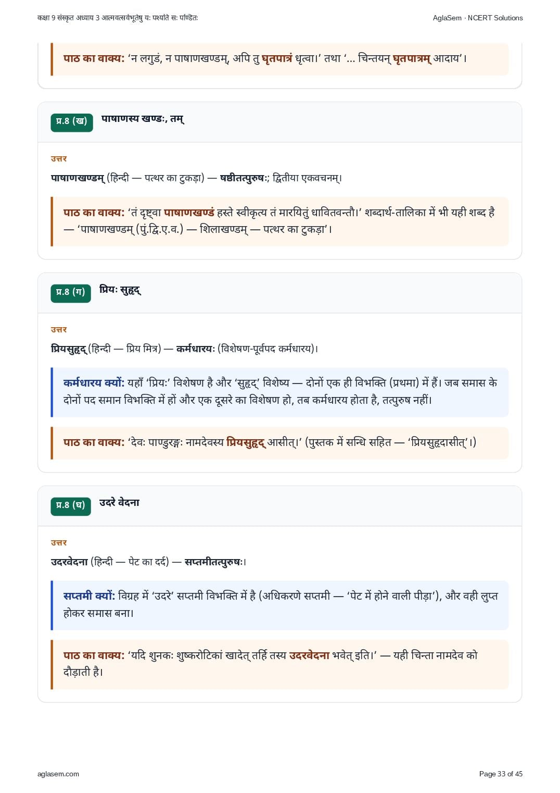Click the उत्तर label under प्र.8 (ग)
The height and width of the screenshot is (793, 560).
(59, 330)
